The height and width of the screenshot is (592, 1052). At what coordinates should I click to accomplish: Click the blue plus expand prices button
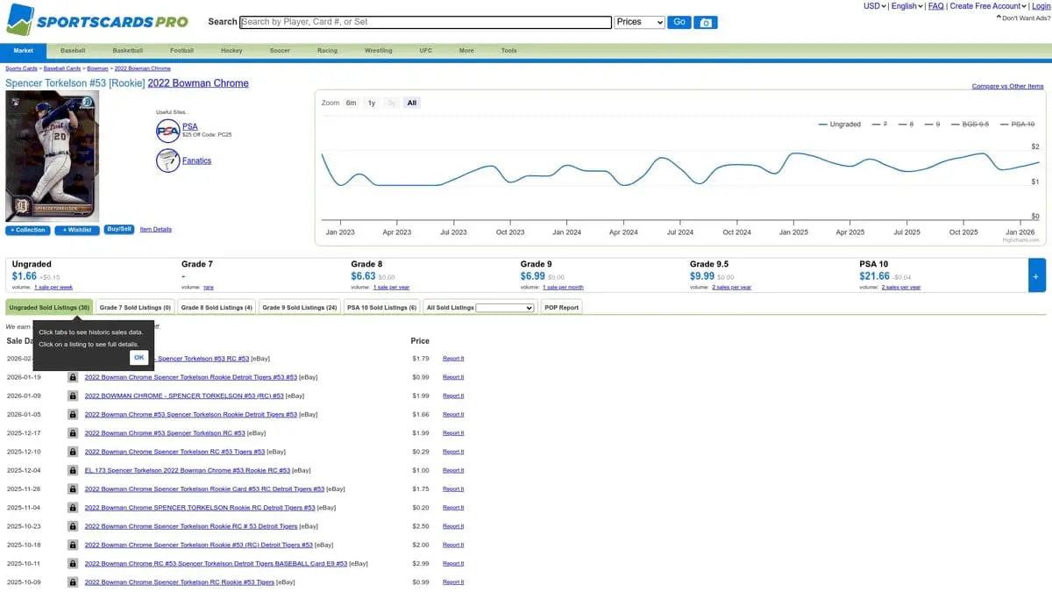(1036, 275)
